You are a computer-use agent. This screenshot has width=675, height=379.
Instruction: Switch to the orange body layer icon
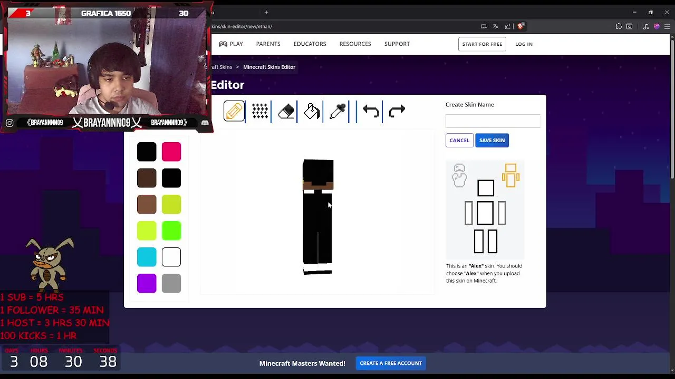510,175
